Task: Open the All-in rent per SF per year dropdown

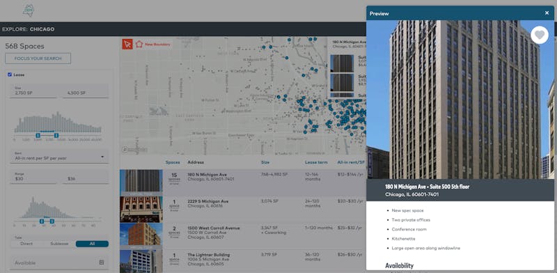Action: (59, 157)
